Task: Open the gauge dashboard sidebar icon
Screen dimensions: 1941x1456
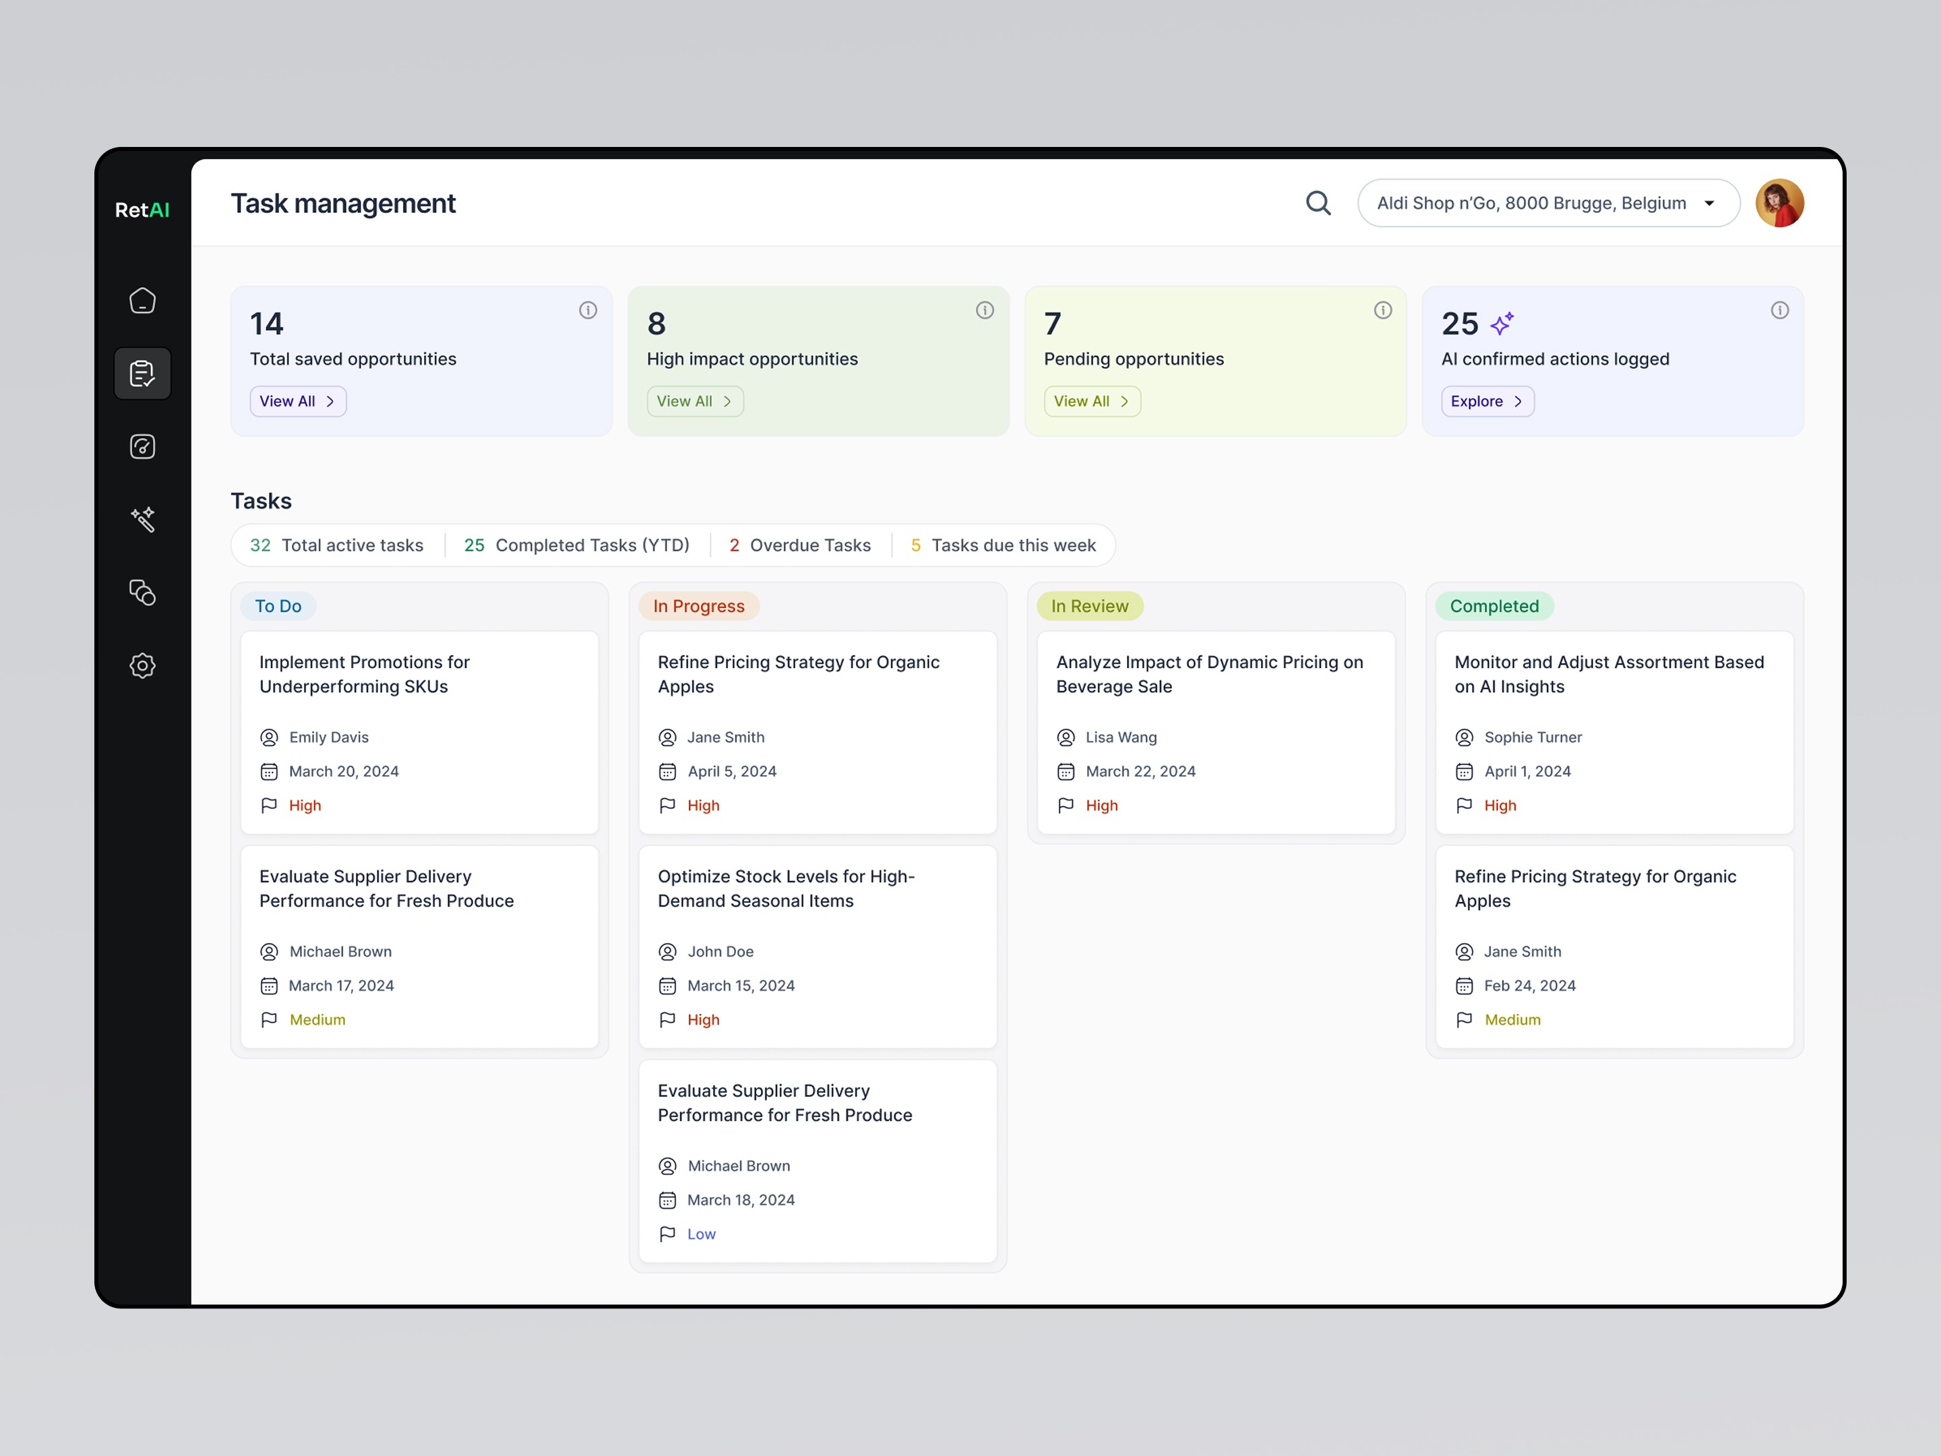Action: [x=142, y=447]
